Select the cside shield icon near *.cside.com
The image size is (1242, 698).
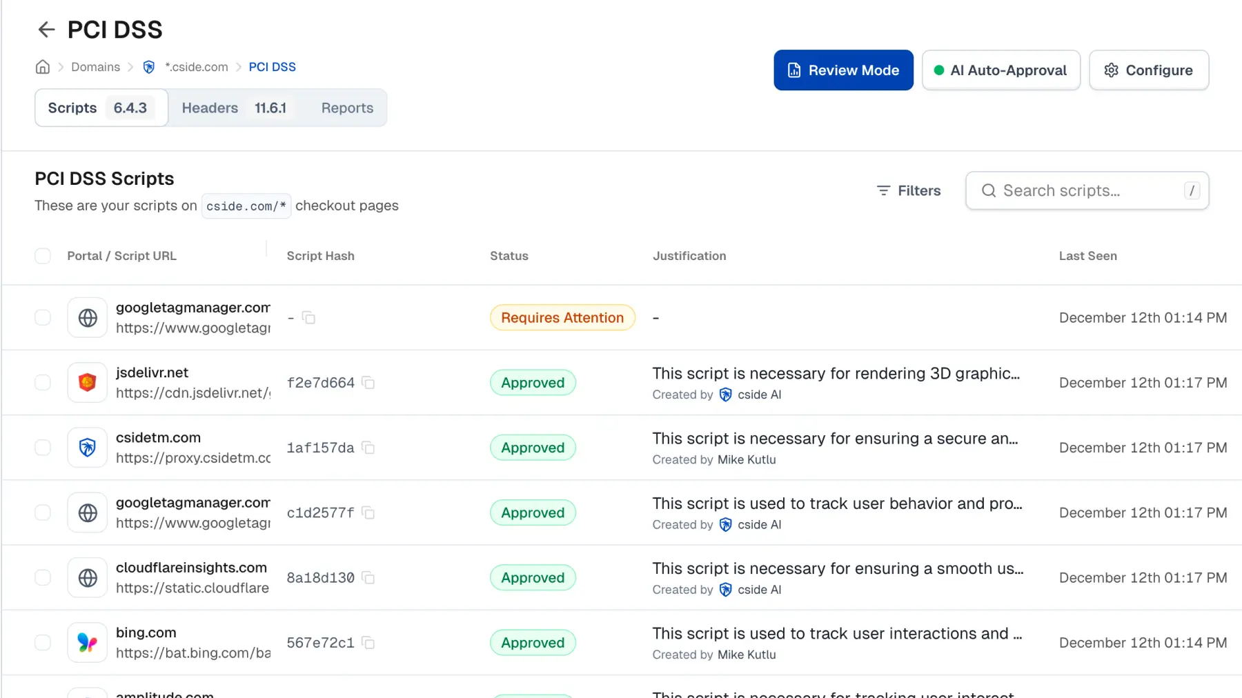click(148, 66)
